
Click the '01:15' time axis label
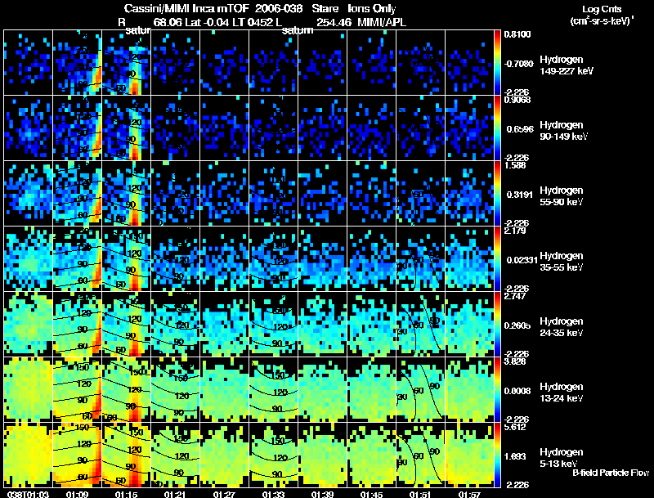click(126, 495)
